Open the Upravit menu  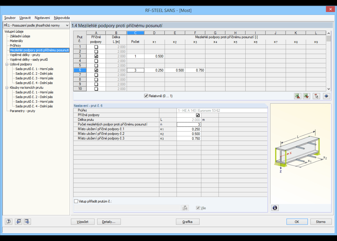point(25,18)
